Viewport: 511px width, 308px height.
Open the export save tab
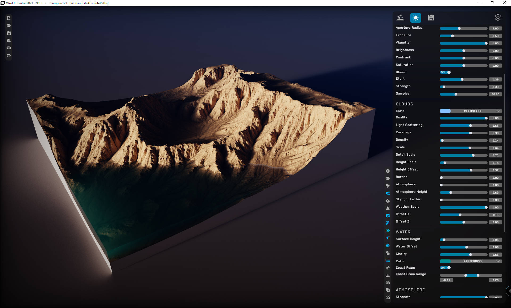click(431, 18)
